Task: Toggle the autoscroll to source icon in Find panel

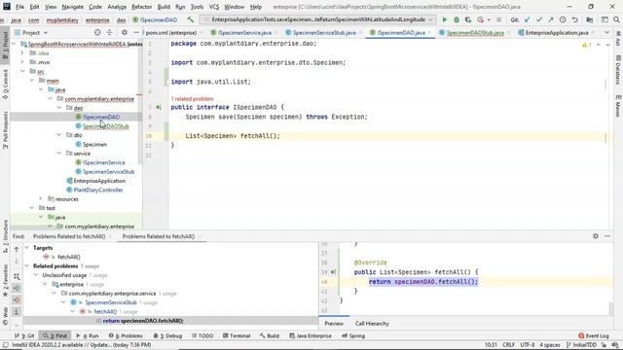Action: 17,312
